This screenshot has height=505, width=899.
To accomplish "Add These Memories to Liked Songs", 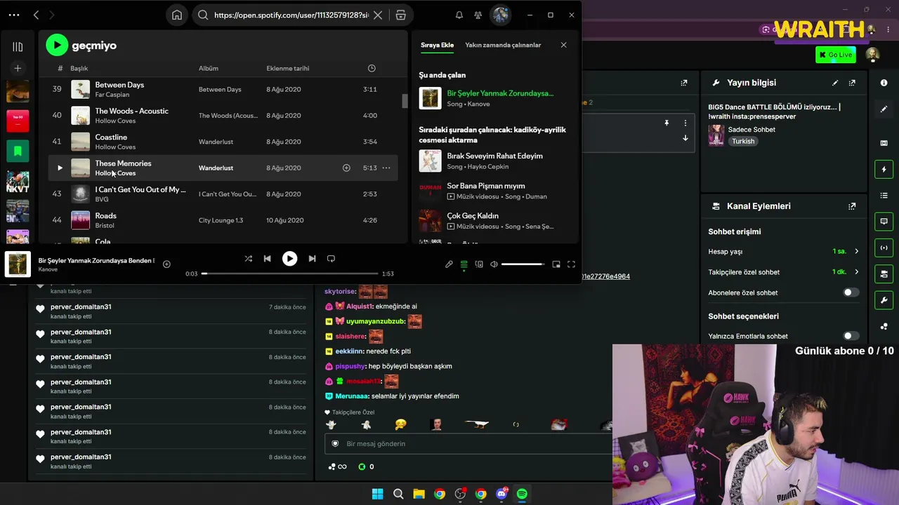I will 346,168.
